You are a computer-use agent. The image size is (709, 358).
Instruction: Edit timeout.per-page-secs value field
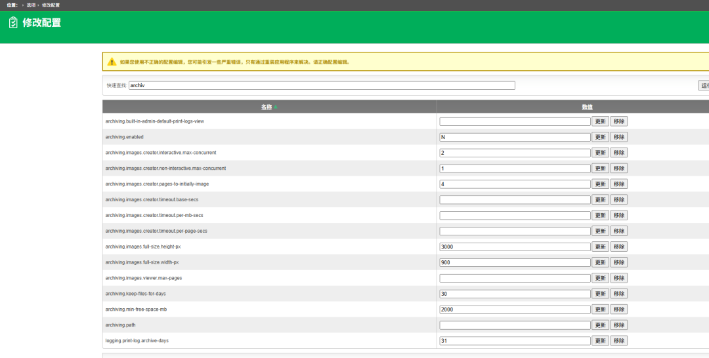tap(515, 231)
